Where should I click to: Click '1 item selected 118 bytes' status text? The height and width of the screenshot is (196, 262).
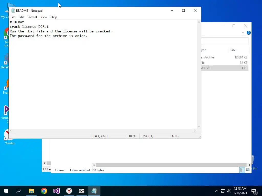[87, 170]
